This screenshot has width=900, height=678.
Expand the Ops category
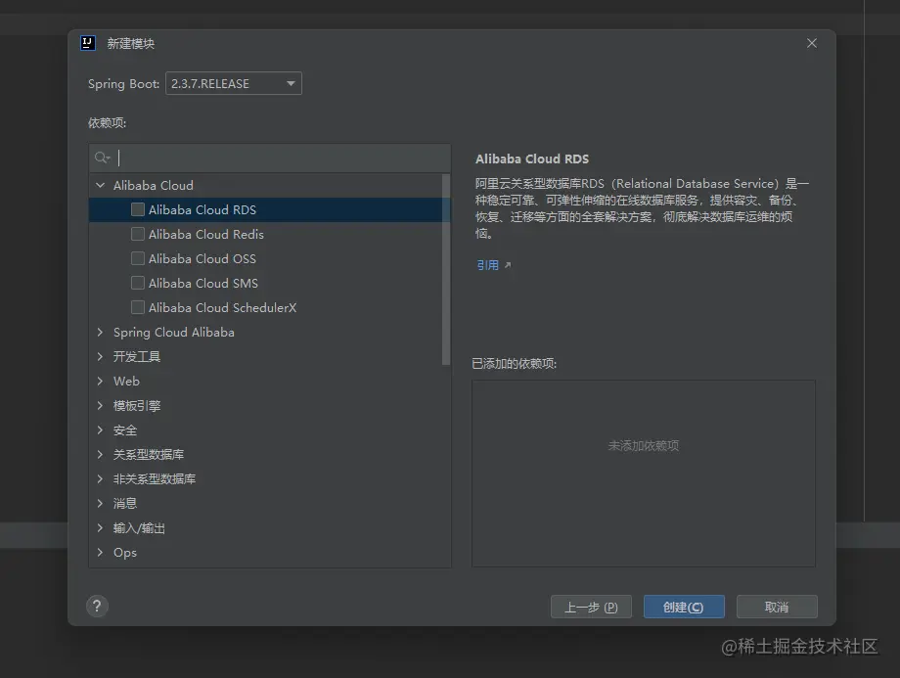tap(101, 552)
